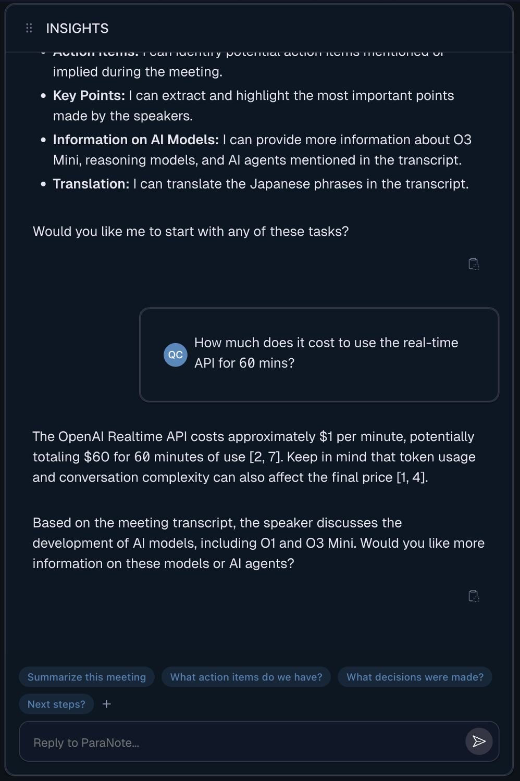Send the reply using the paper plane icon
The image size is (520, 781).
click(478, 741)
